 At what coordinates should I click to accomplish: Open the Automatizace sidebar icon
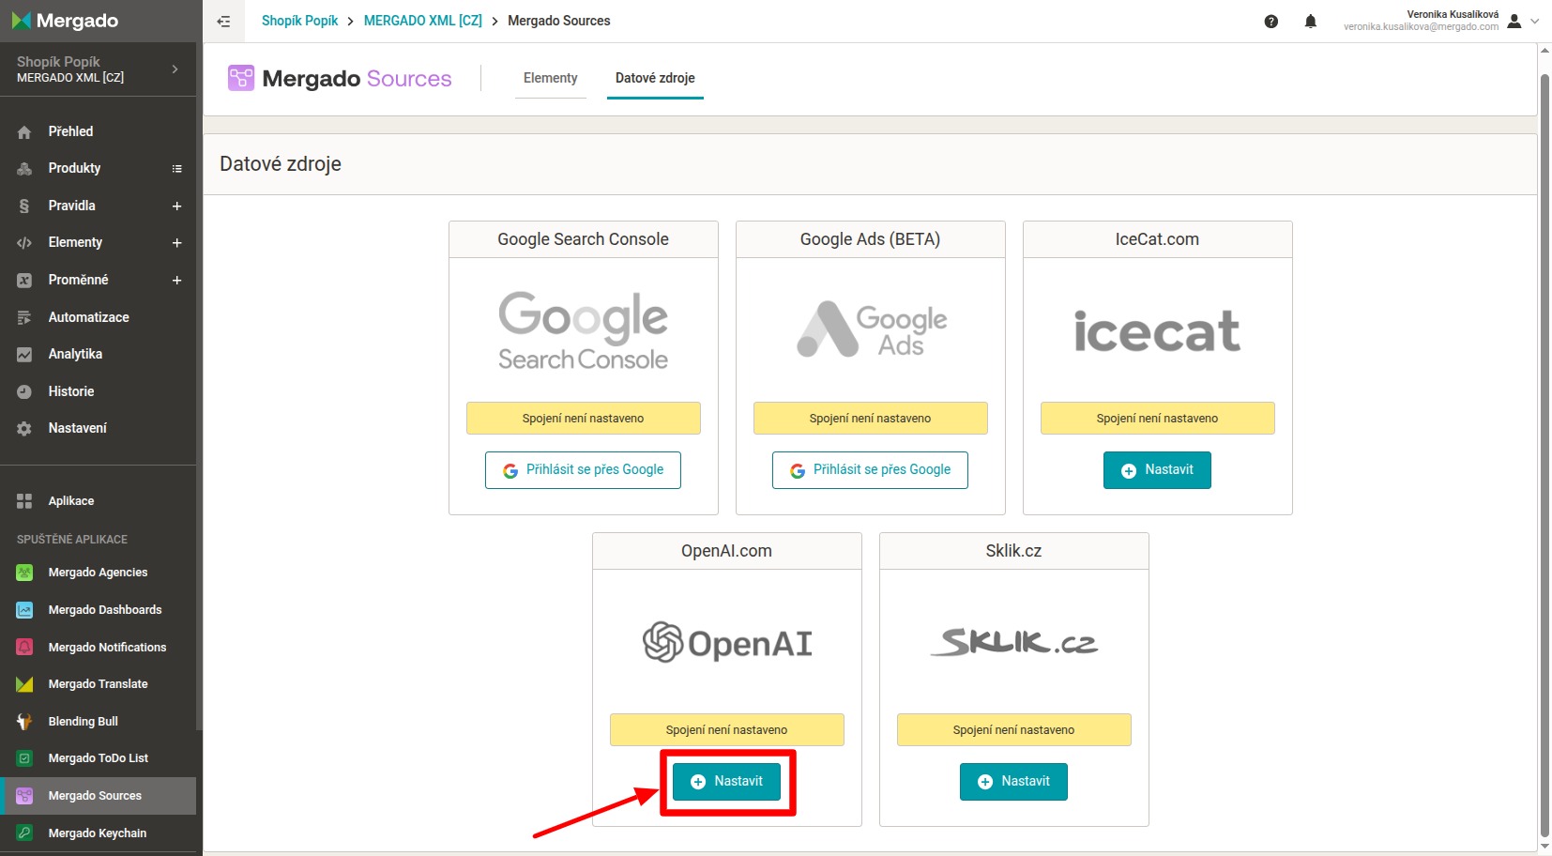point(24,317)
